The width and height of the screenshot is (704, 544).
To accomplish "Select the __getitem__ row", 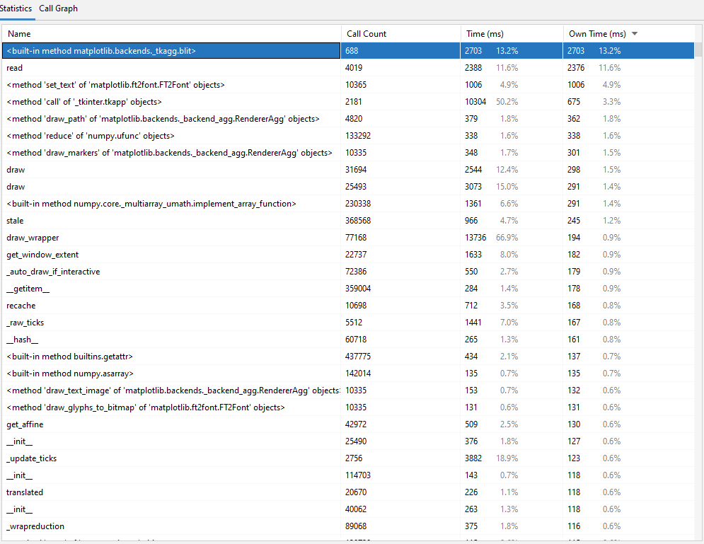I will coord(348,289).
